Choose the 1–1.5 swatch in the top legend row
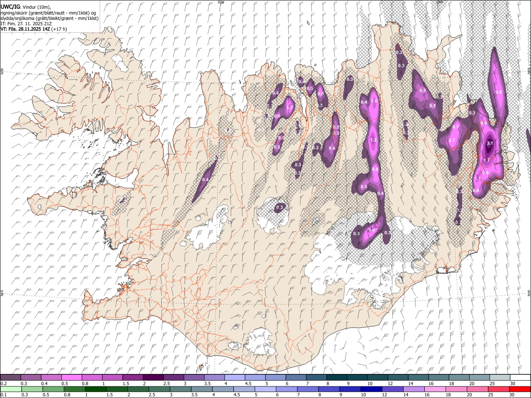Viewport: 531px width, 398px height. (x=112, y=377)
